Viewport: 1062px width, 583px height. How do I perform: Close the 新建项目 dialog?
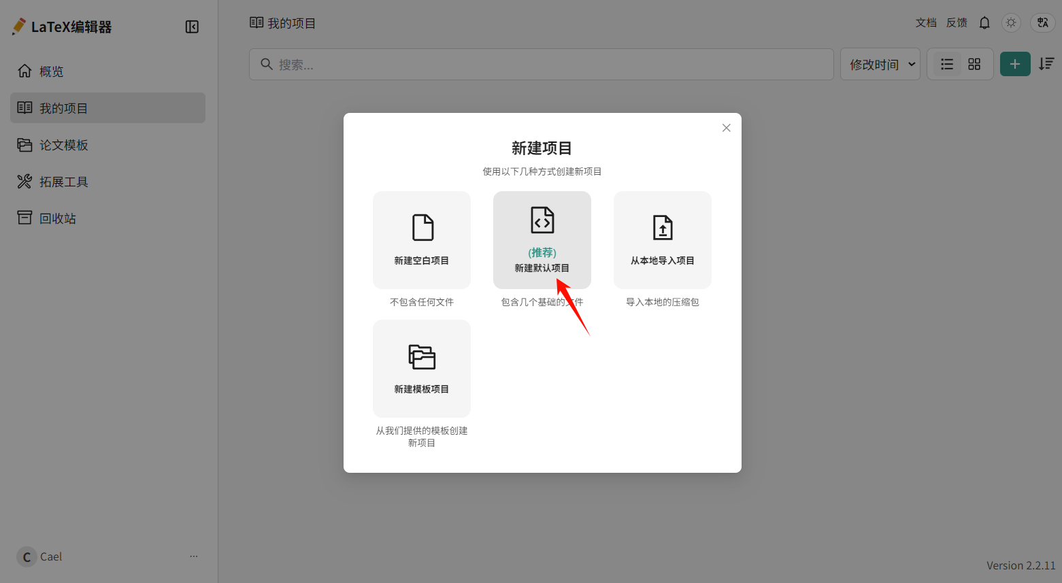point(727,128)
